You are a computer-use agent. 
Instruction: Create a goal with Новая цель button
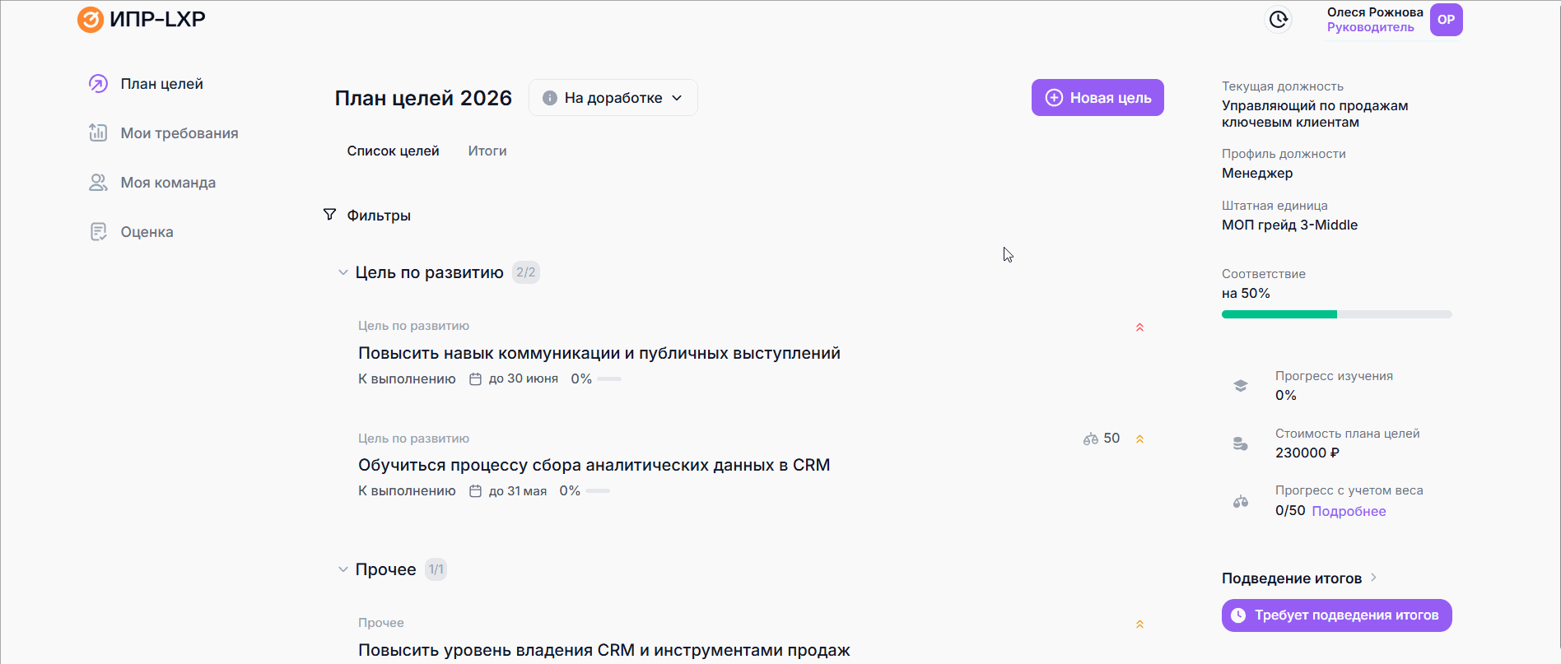pyautogui.click(x=1097, y=98)
